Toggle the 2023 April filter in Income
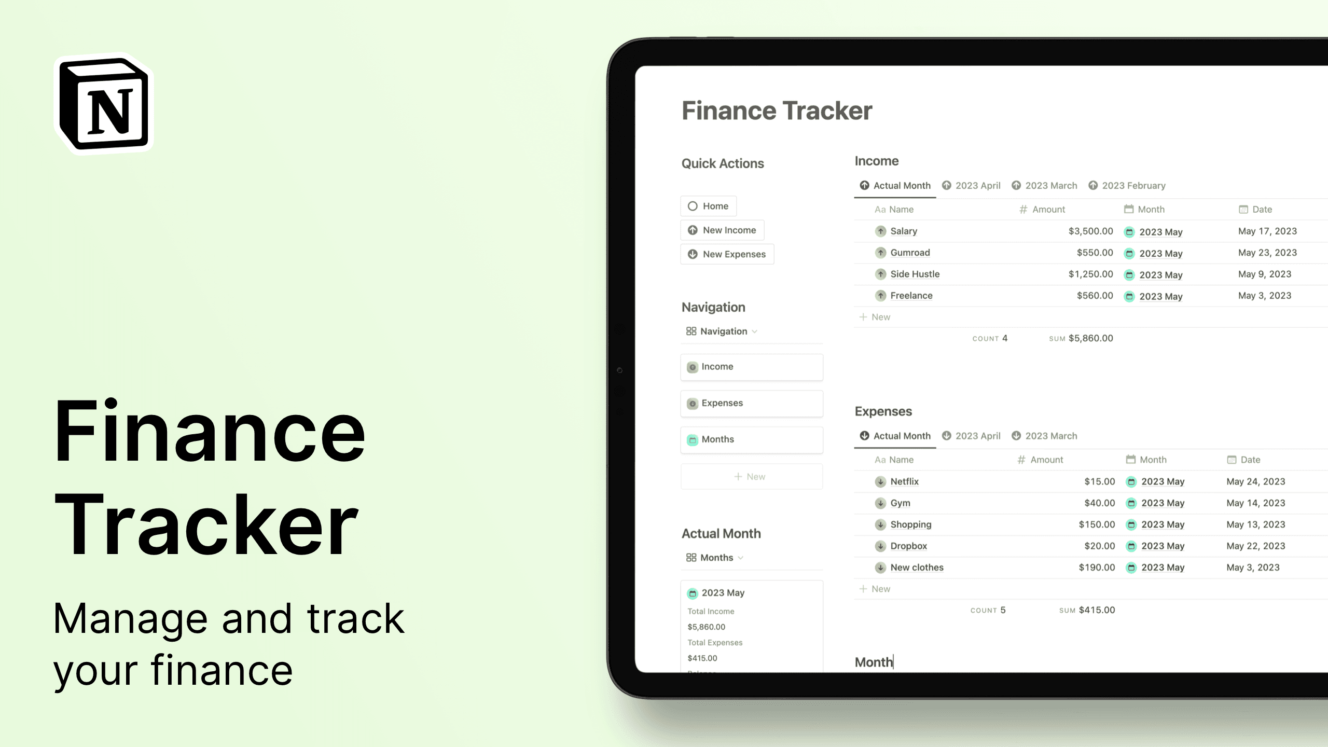 [971, 185]
